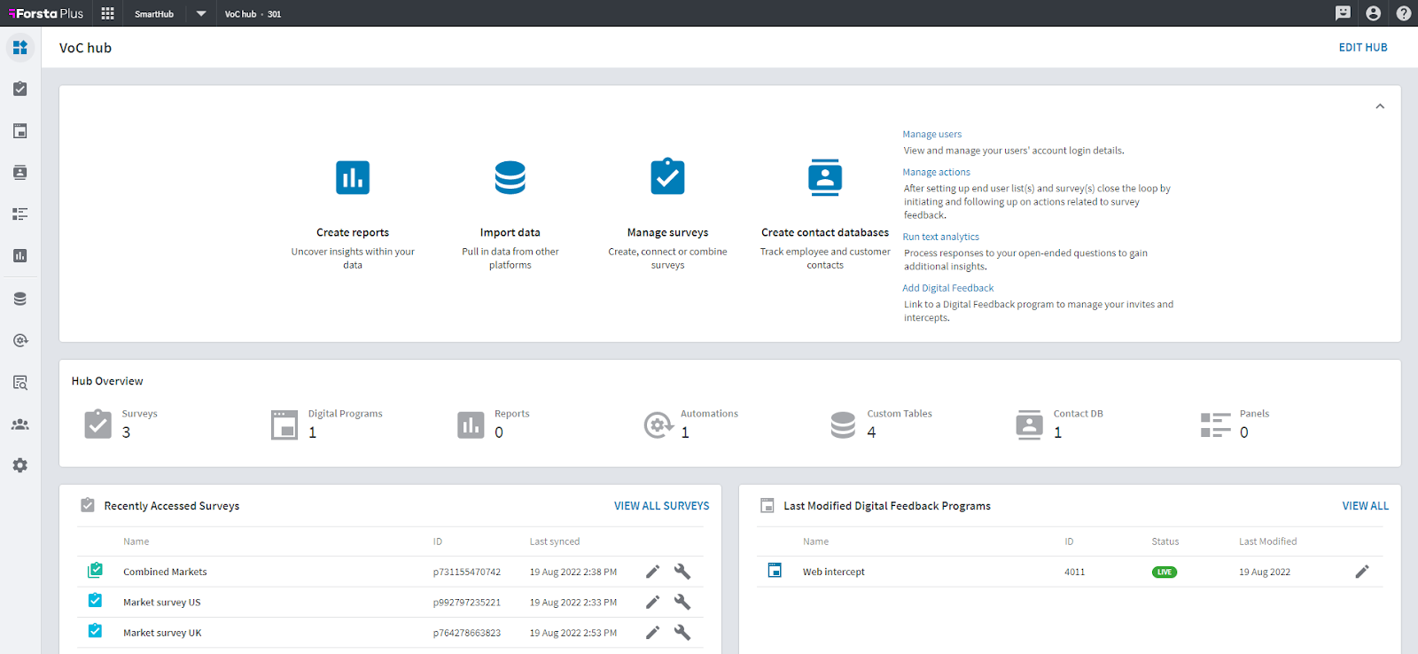Open the Market survey UK row

point(390,633)
